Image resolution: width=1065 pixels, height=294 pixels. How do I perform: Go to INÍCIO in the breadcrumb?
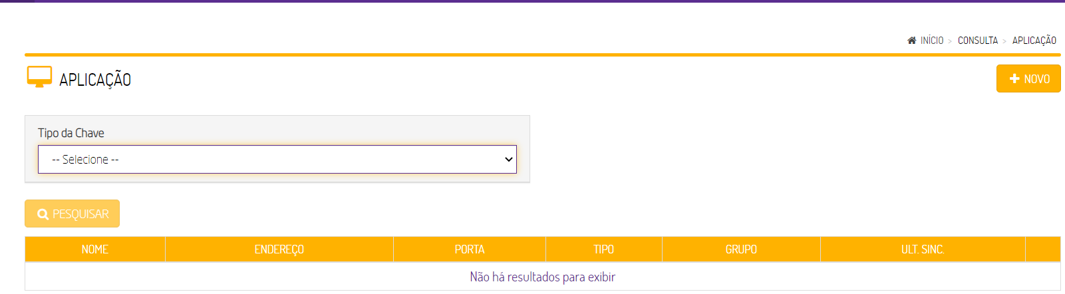pyautogui.click(x=932, y=41)
